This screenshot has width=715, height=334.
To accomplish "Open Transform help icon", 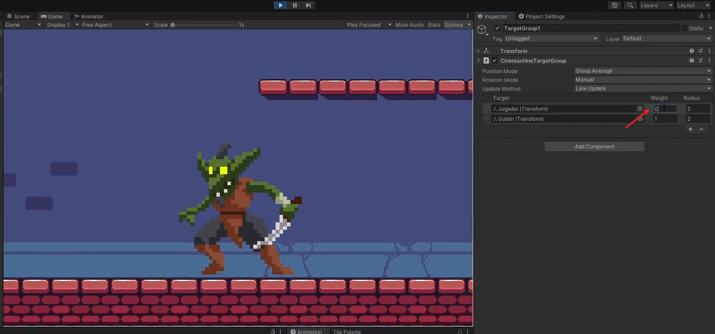I will (x=692, y=51).
